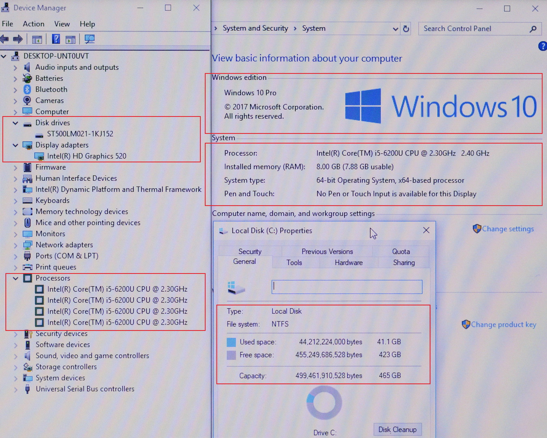
Task: Switch to the Sharing tab in disk properties
Action: 404,263
